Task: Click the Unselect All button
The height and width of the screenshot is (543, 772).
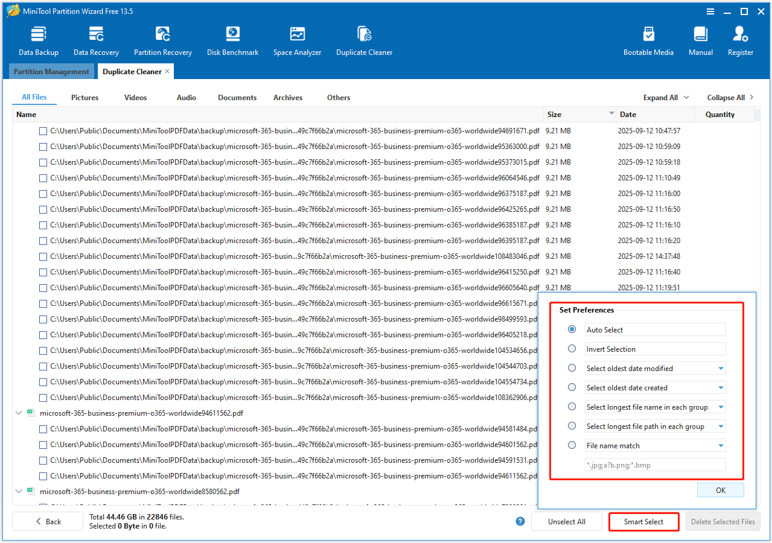Action: point(566,521)
